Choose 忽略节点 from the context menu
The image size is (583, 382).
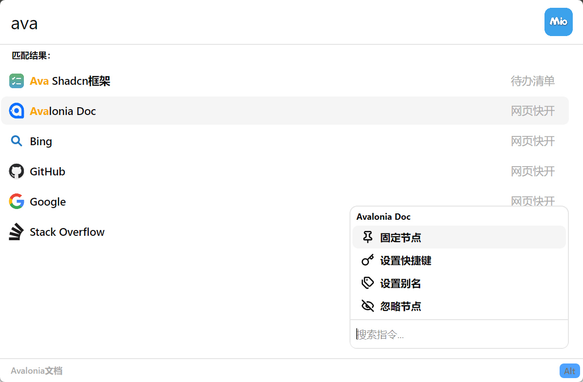(459, 306)
